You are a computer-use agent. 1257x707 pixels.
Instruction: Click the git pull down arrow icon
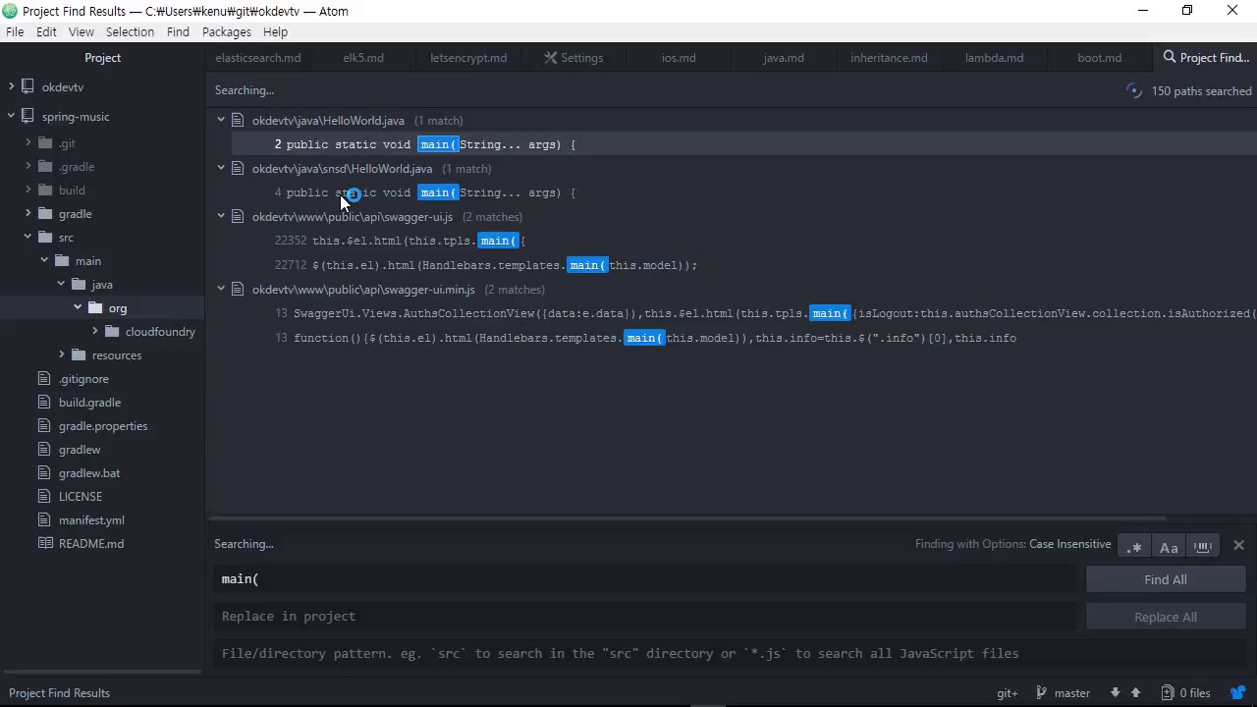[1115, 693]
